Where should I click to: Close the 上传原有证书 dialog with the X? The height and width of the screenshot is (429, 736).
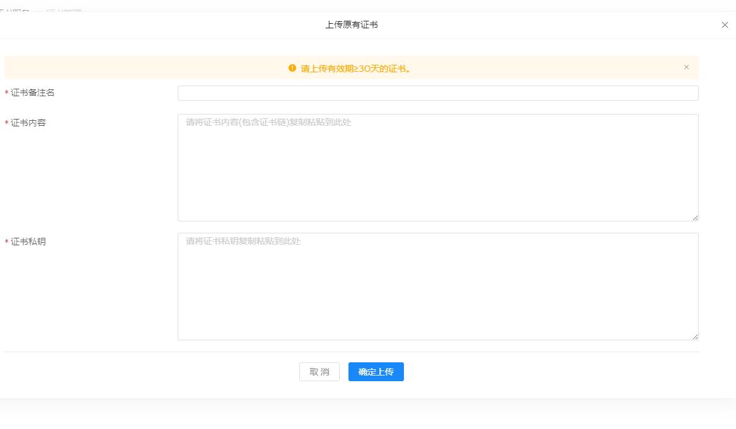click(723, 25)
